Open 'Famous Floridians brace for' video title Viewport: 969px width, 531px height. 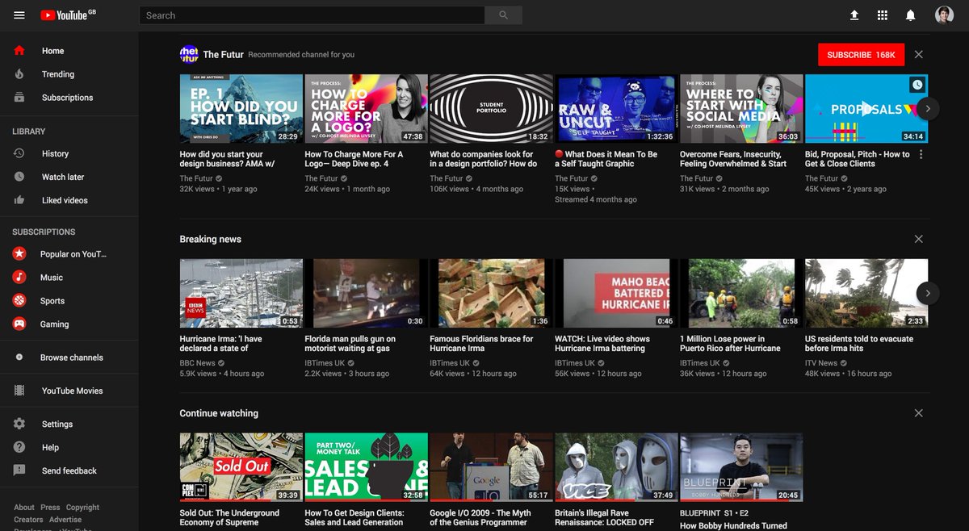point(481,344)
